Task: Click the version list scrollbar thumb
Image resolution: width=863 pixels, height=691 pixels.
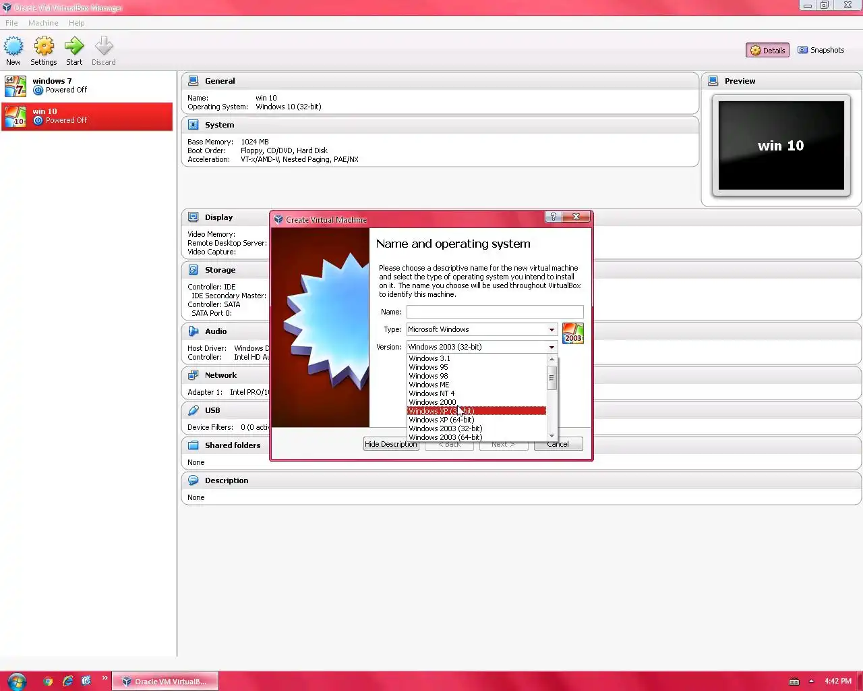Action: 552,378
